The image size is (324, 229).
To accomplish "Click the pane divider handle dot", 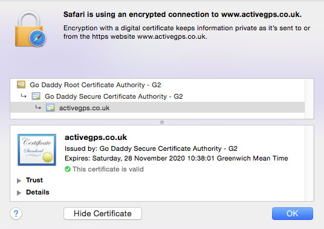I will click(x=162, y=122).
